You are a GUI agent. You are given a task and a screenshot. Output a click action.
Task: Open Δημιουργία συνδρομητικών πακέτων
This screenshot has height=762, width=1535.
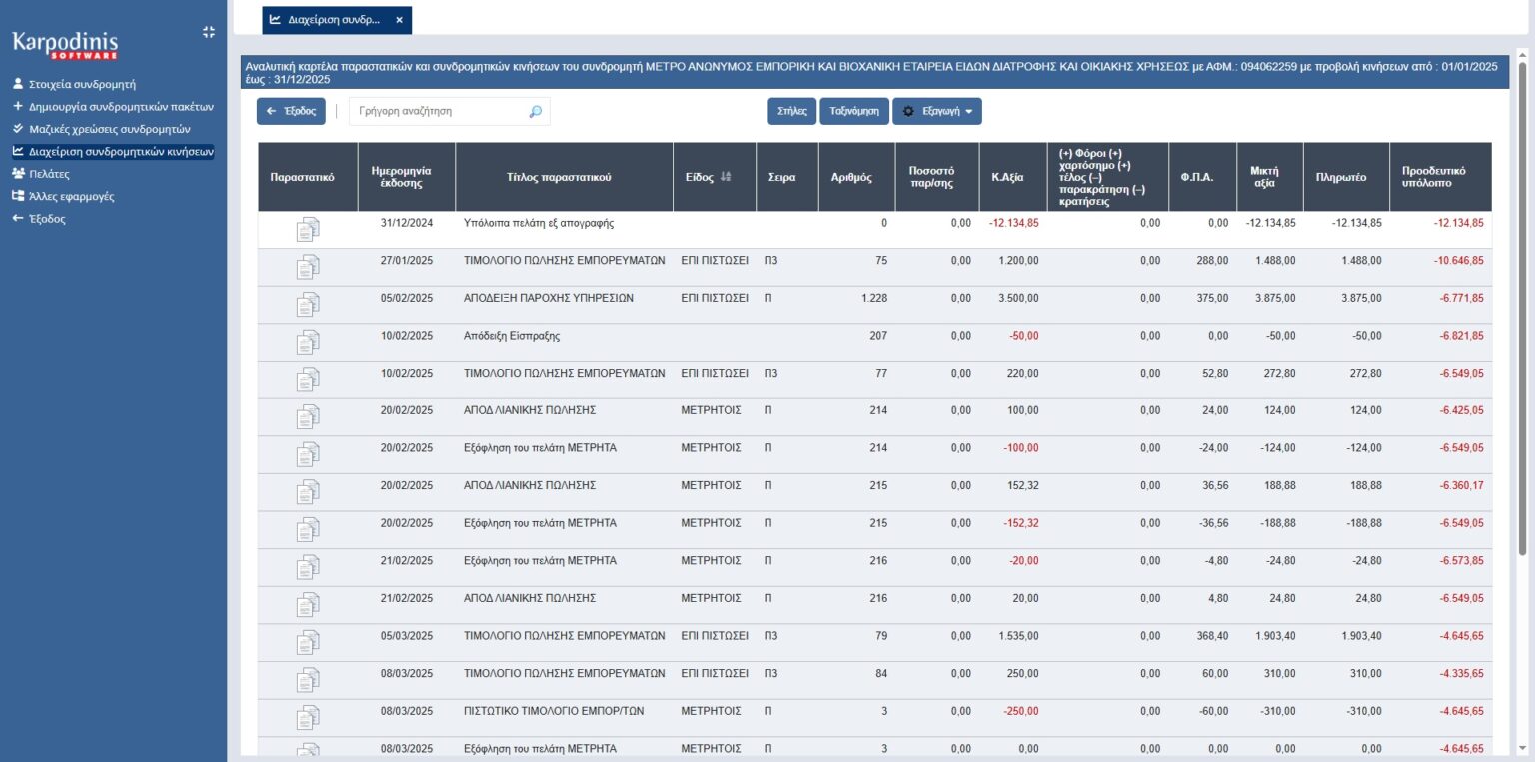(x=121, y=107)
